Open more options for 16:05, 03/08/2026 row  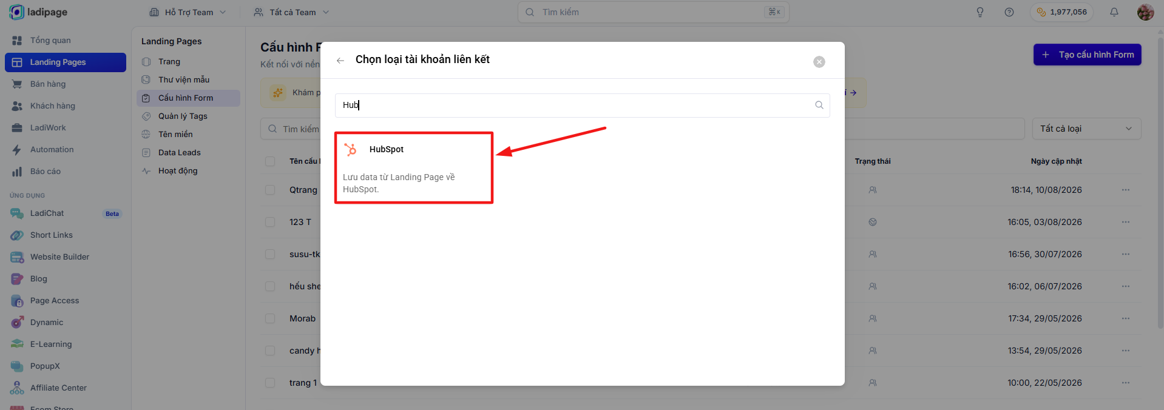[1126, 222]
